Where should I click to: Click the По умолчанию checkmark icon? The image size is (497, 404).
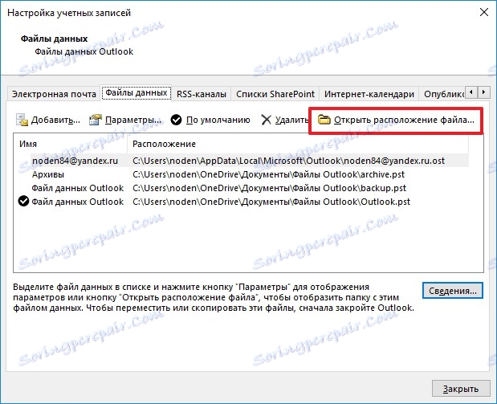(x=176, y=120)
